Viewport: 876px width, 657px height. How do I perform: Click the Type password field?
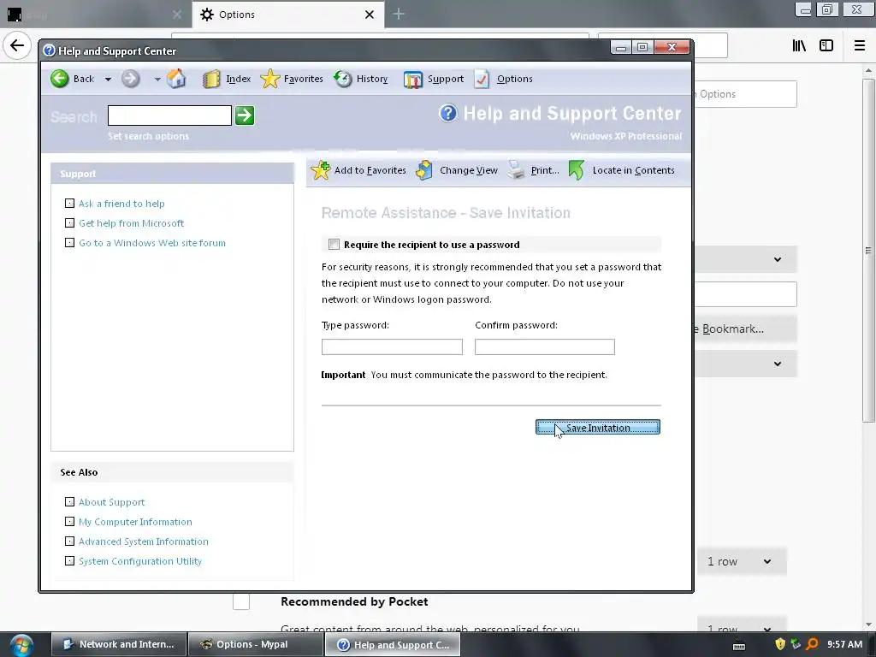coord(392,347)
